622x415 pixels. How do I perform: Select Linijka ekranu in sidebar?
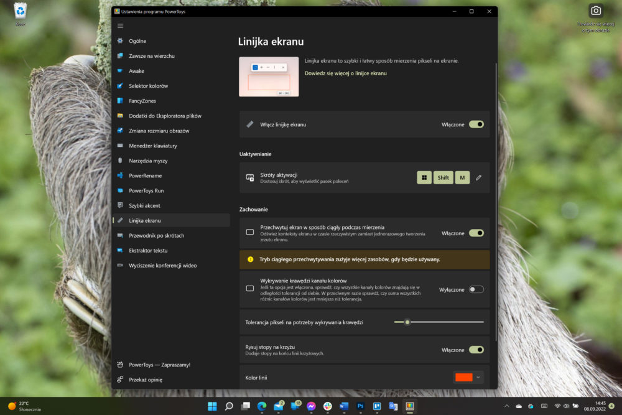(172, 221)
